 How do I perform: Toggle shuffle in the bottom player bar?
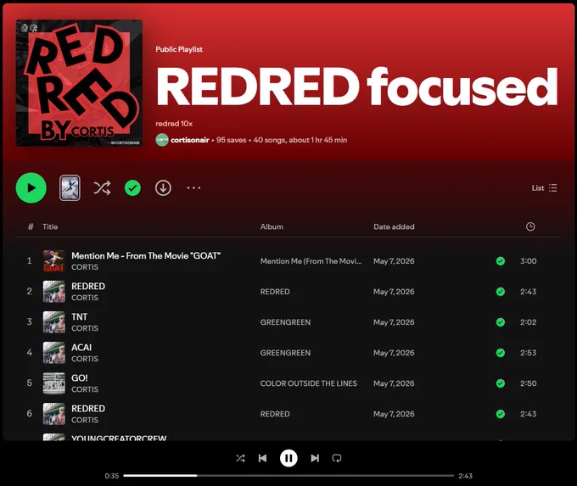point(240,458)
